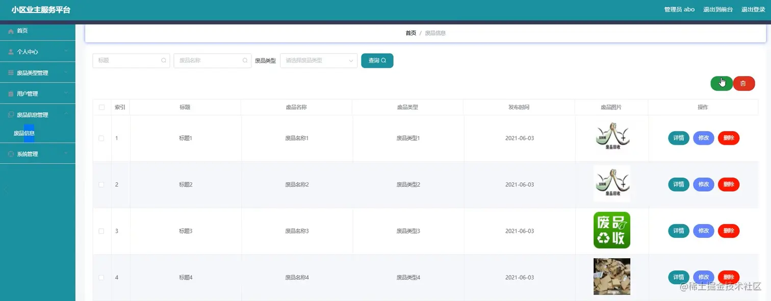Image resolution: width=771 pixels, height=301 pixels.
Task: Click the 用户管理 user management icon
Action: (x=10, y=93)
